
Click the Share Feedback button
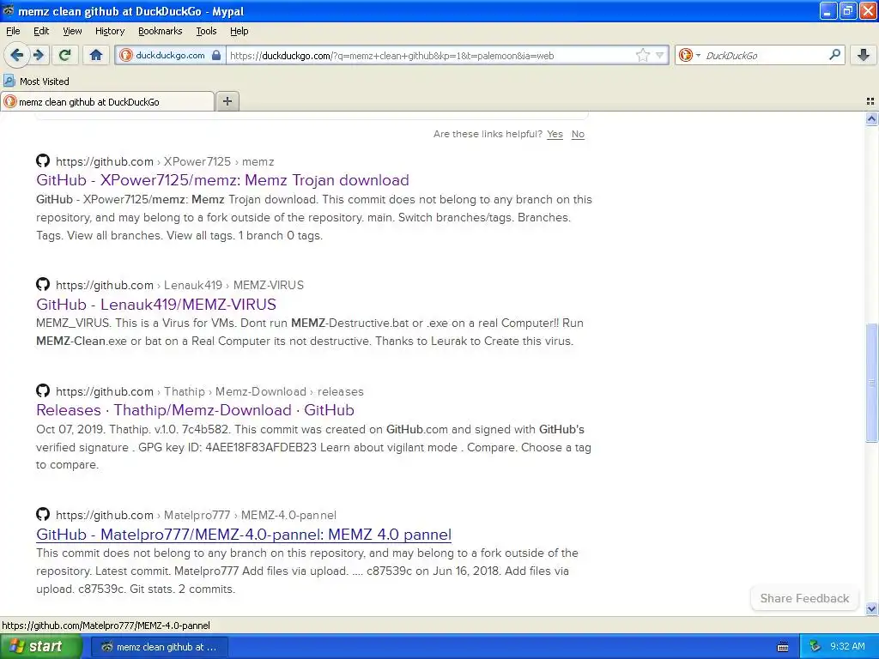point(803,598)
